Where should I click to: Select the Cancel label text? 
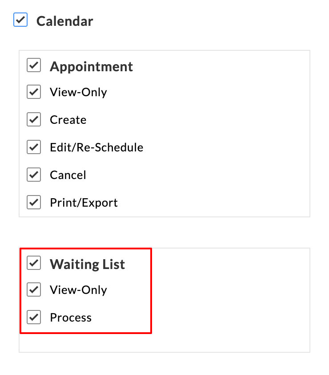pos(68,175)
